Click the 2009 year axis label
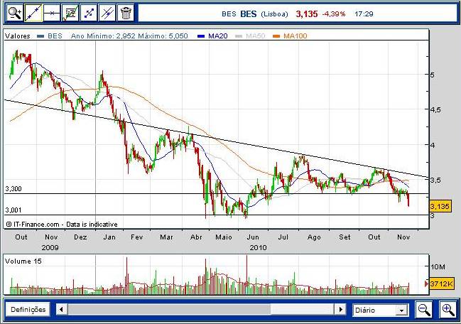461x324 pixels. click(50, 247)
